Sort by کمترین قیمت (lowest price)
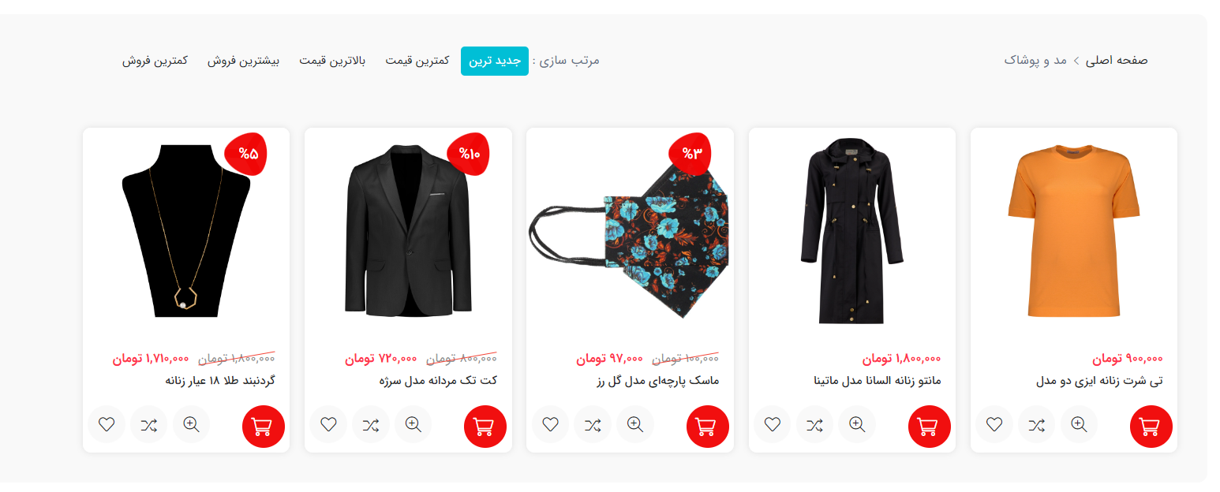 pyautogui.click(x=417, y=61)
